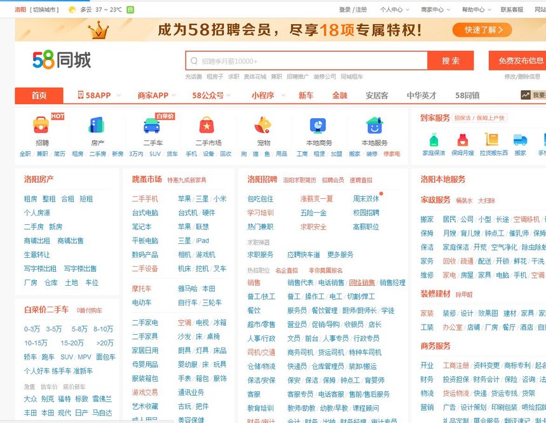Click the 家庭保洁 cleaning bottle icon
546x423 pixels.
(433, 140)
